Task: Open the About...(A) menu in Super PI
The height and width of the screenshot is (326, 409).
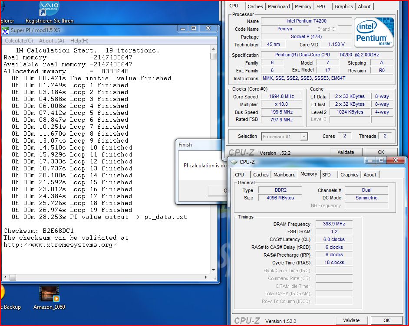Action: pos(52,41)
